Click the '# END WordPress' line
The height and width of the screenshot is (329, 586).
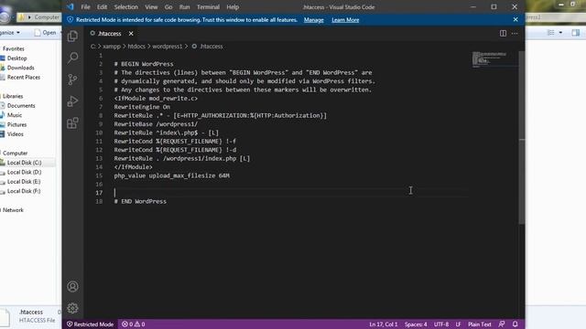(x=140, y=201)
